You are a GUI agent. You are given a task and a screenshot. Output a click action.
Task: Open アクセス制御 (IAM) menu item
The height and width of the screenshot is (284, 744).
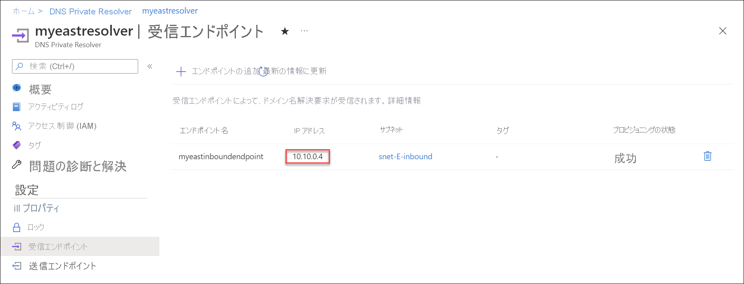pos(62,126)
